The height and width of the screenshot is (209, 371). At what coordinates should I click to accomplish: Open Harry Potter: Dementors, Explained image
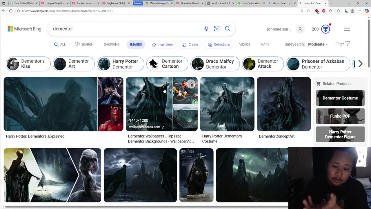point(50,104)
